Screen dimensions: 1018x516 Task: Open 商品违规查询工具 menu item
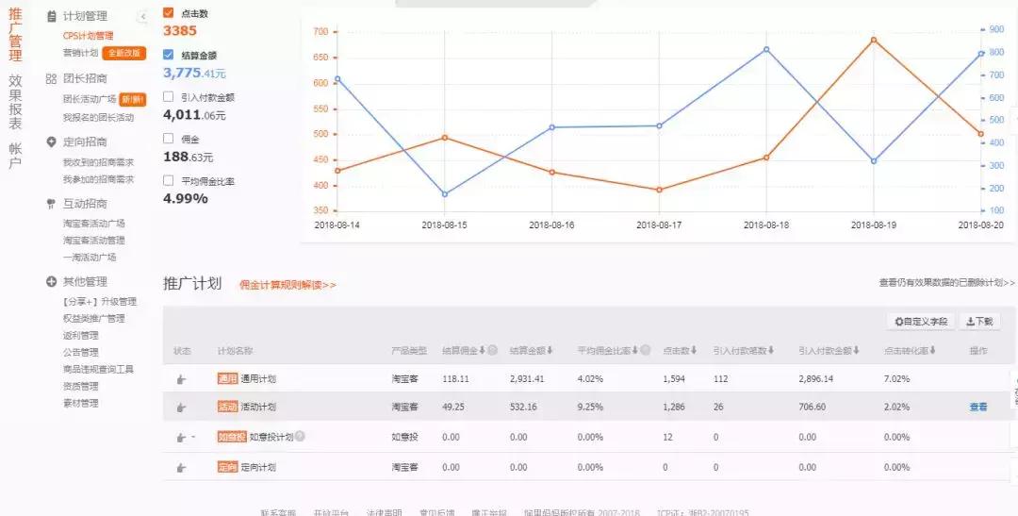click(x=99, y=369)
